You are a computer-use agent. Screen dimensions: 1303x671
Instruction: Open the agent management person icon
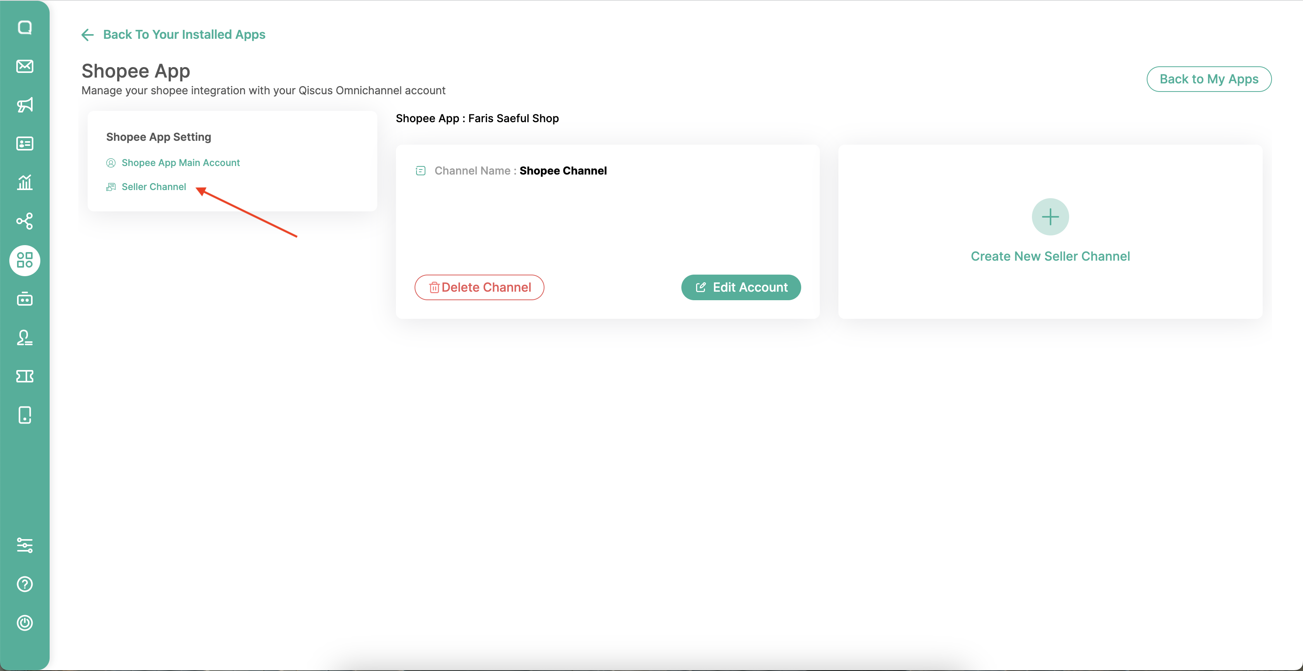pos(25,337)
